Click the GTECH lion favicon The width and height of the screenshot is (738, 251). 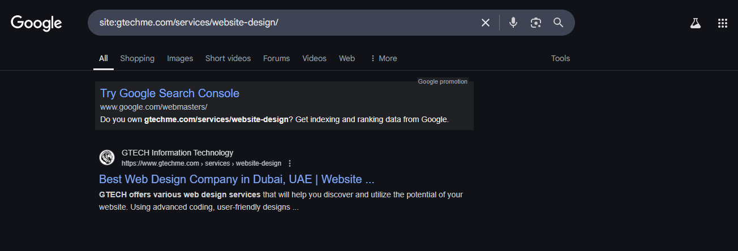107,158
